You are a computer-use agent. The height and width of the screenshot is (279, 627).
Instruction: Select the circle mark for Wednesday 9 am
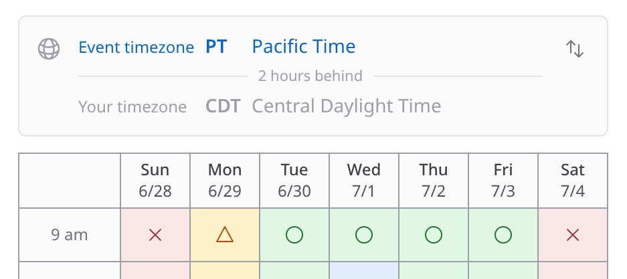364,235
